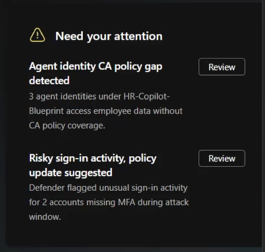
Task: Review the agent identity CA policy gap
Action: 222,67
